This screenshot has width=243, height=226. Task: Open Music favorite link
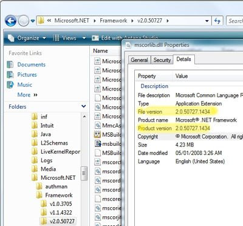tap(25, 84)
